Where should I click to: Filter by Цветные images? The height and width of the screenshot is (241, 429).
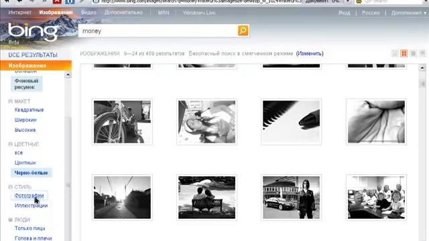point(25,163)
